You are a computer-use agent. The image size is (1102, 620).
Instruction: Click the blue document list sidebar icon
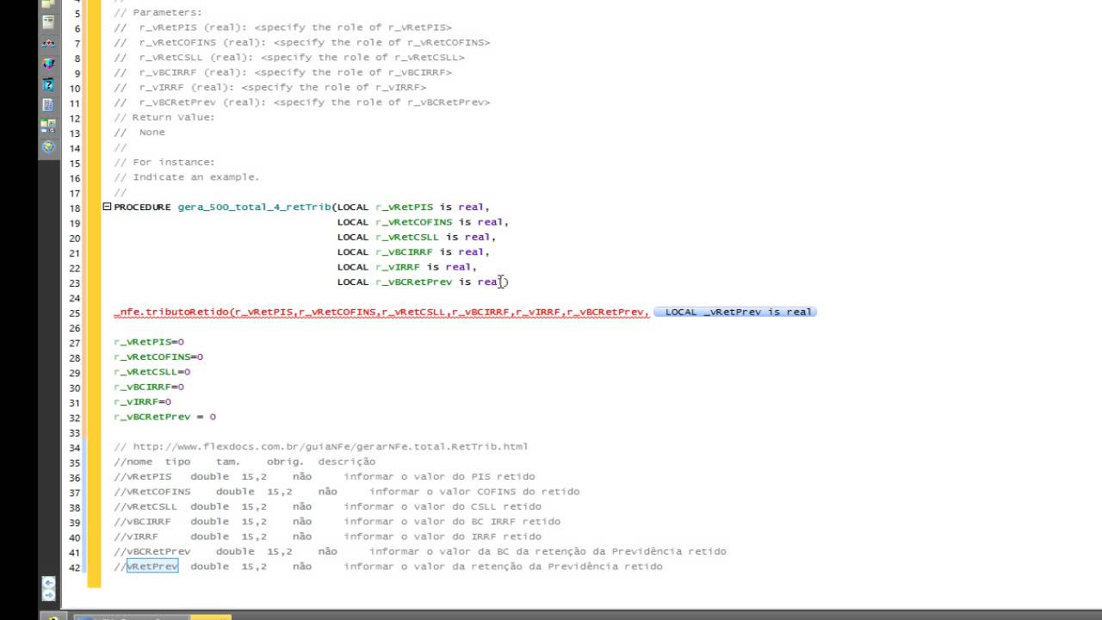pyautogui.click(x=48, y=105)
